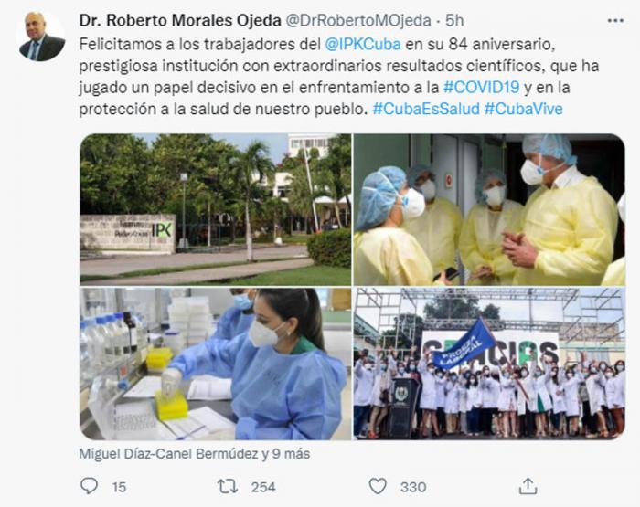
Task: Open tagged people Miguel Díaz-Canel Bermúdez y 9 más
Action: 194,454
